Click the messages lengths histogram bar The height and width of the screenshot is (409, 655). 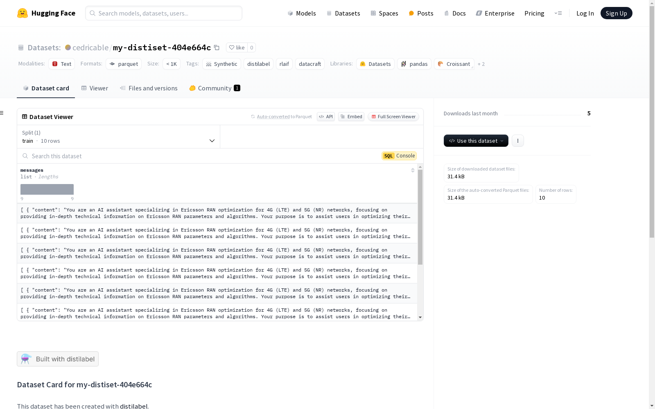(47, 189)
